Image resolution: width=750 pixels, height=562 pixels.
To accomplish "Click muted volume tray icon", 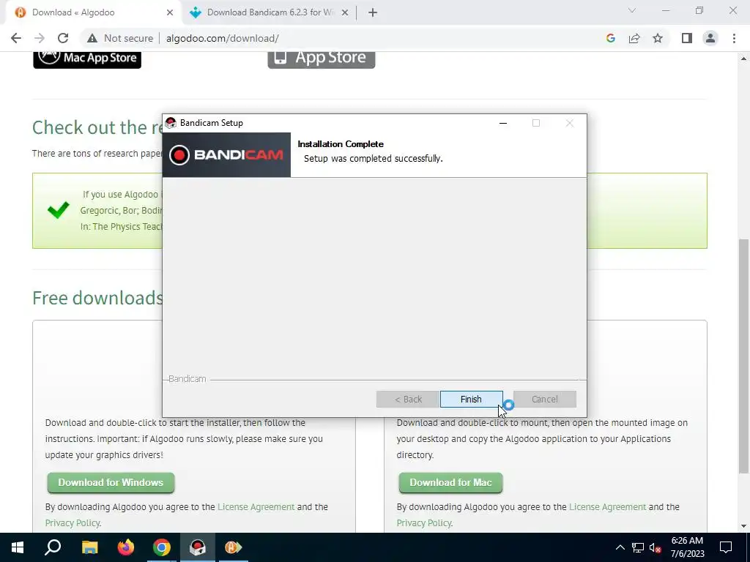I will point(655,547).
